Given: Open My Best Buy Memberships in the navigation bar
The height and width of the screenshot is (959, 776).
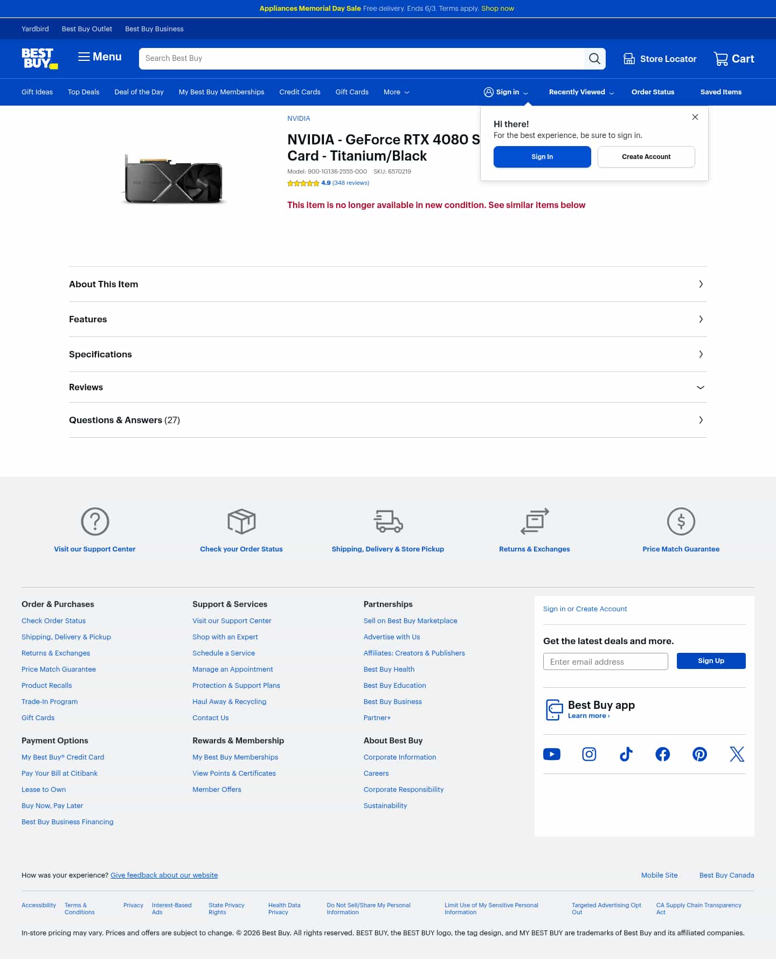Looking at the screenshot, I should click(221, 92).
